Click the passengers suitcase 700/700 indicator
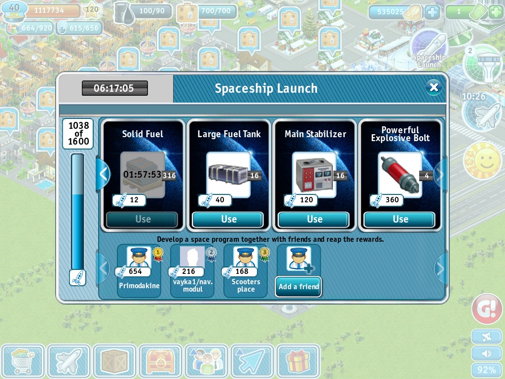The height and width of the screenshot is (379, 505). 206,12
